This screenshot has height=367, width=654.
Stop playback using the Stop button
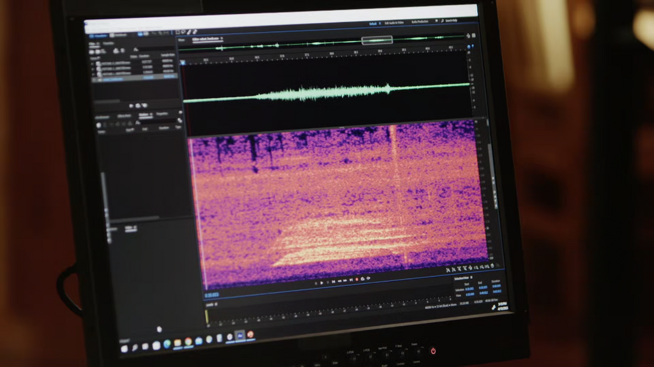click(x=316, y=283)
